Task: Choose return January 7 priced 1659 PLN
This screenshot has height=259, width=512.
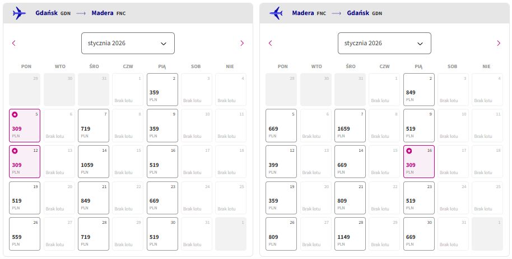Action: (350, 126)
